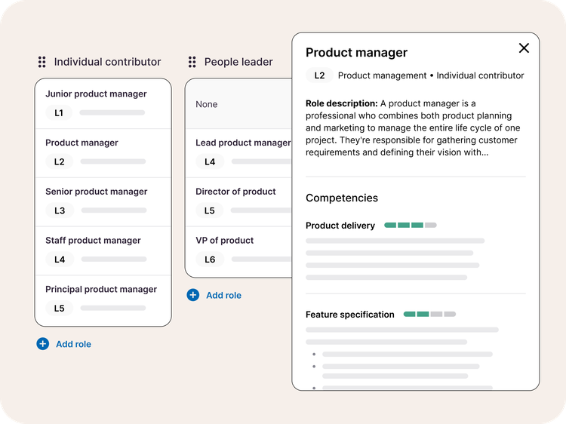This screenshot has height=424, width=566.
Task: Click L5 badge under Principal product manager
Action: pyautogui.click(x=59, y=308)
